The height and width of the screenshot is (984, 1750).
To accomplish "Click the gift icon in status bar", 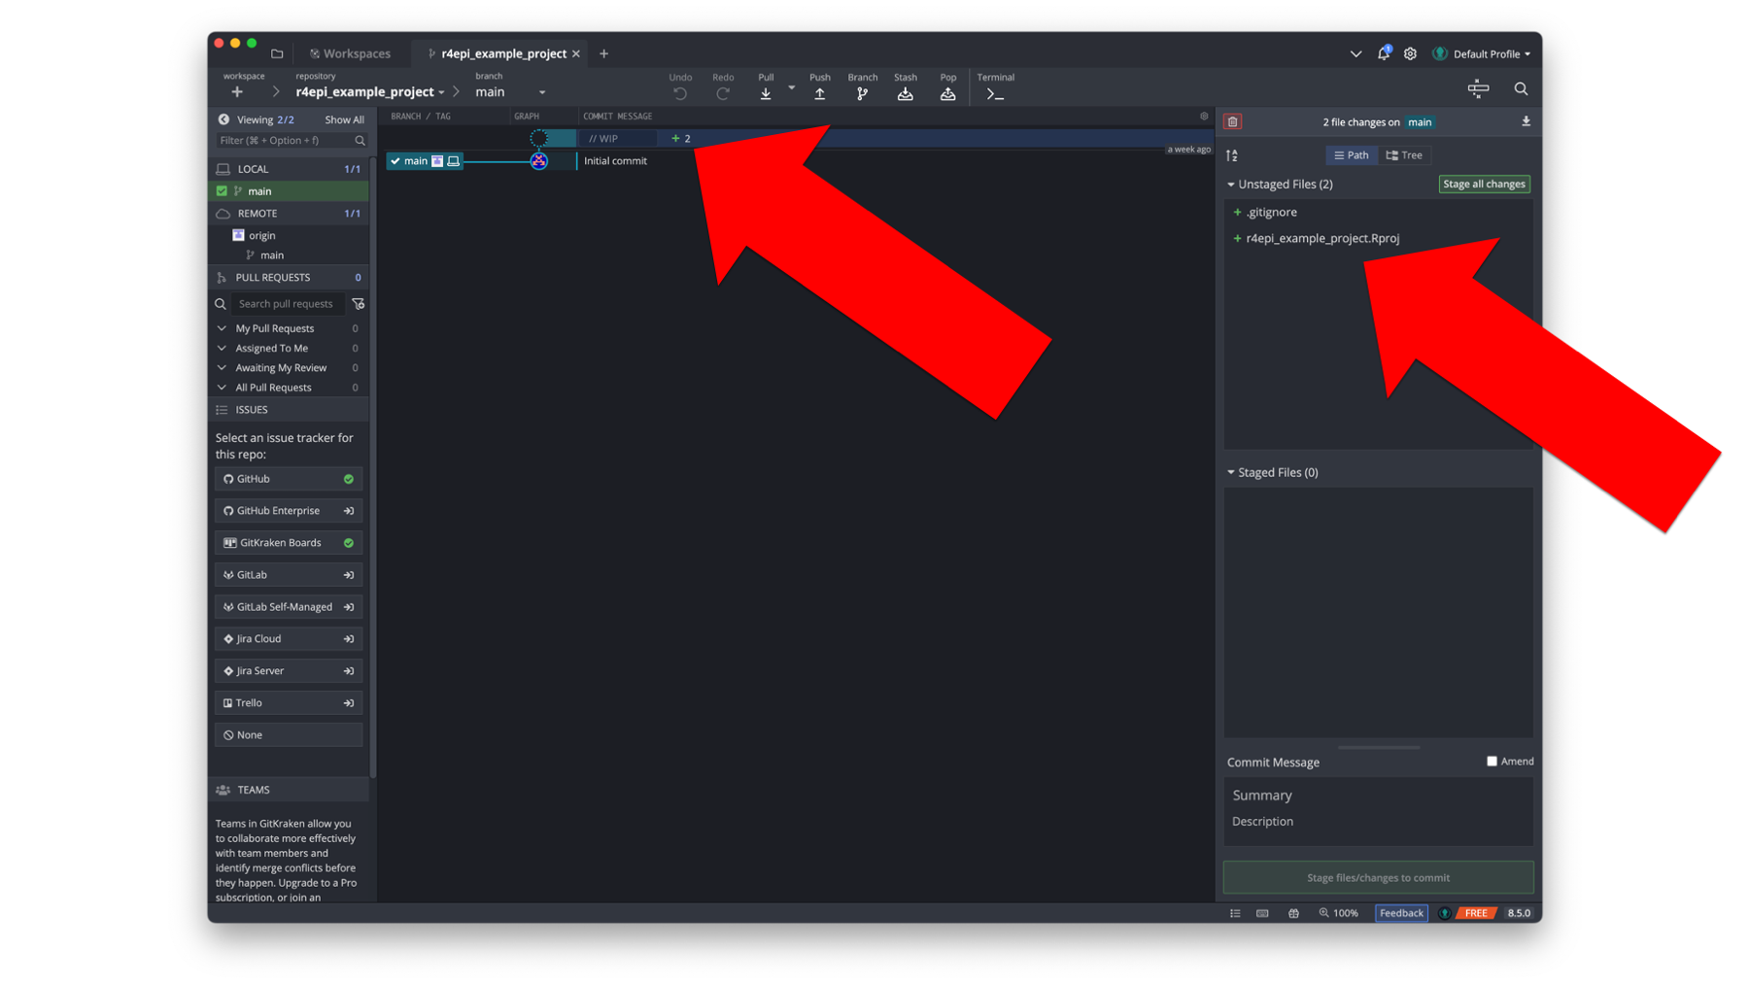I will click(x=1293, y=913).
